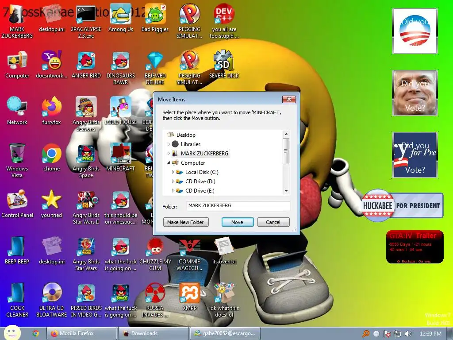The width and height of the screenshot is (453, 340).
Task: Click the GTA:IV Trailer countdown gadget
Action: pyautogui.click(x=415, y=247)
